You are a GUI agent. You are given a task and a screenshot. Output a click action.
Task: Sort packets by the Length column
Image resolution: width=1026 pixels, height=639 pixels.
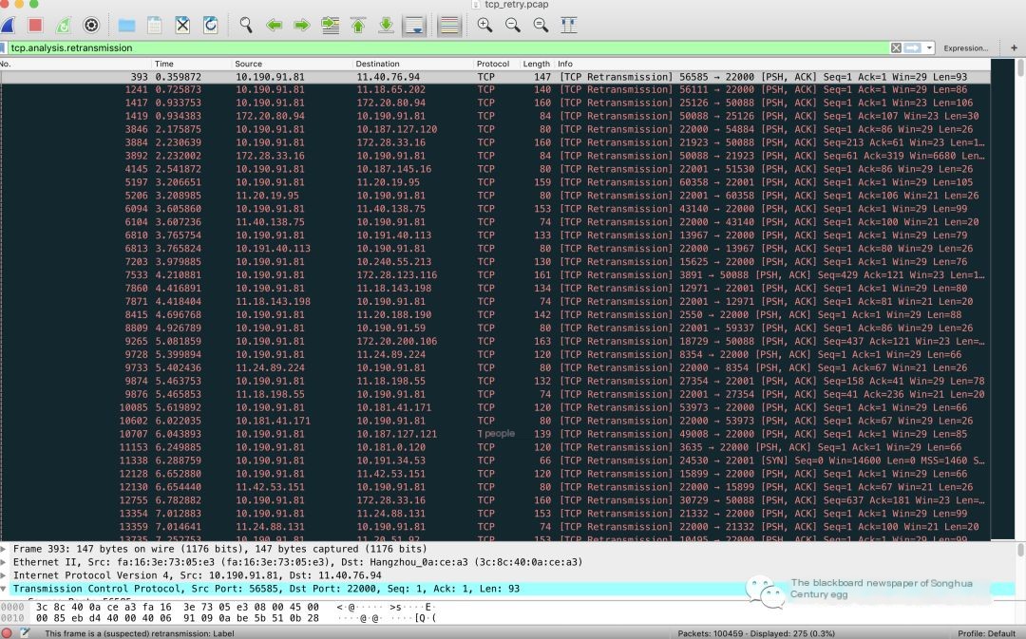[x=537, y=65]
